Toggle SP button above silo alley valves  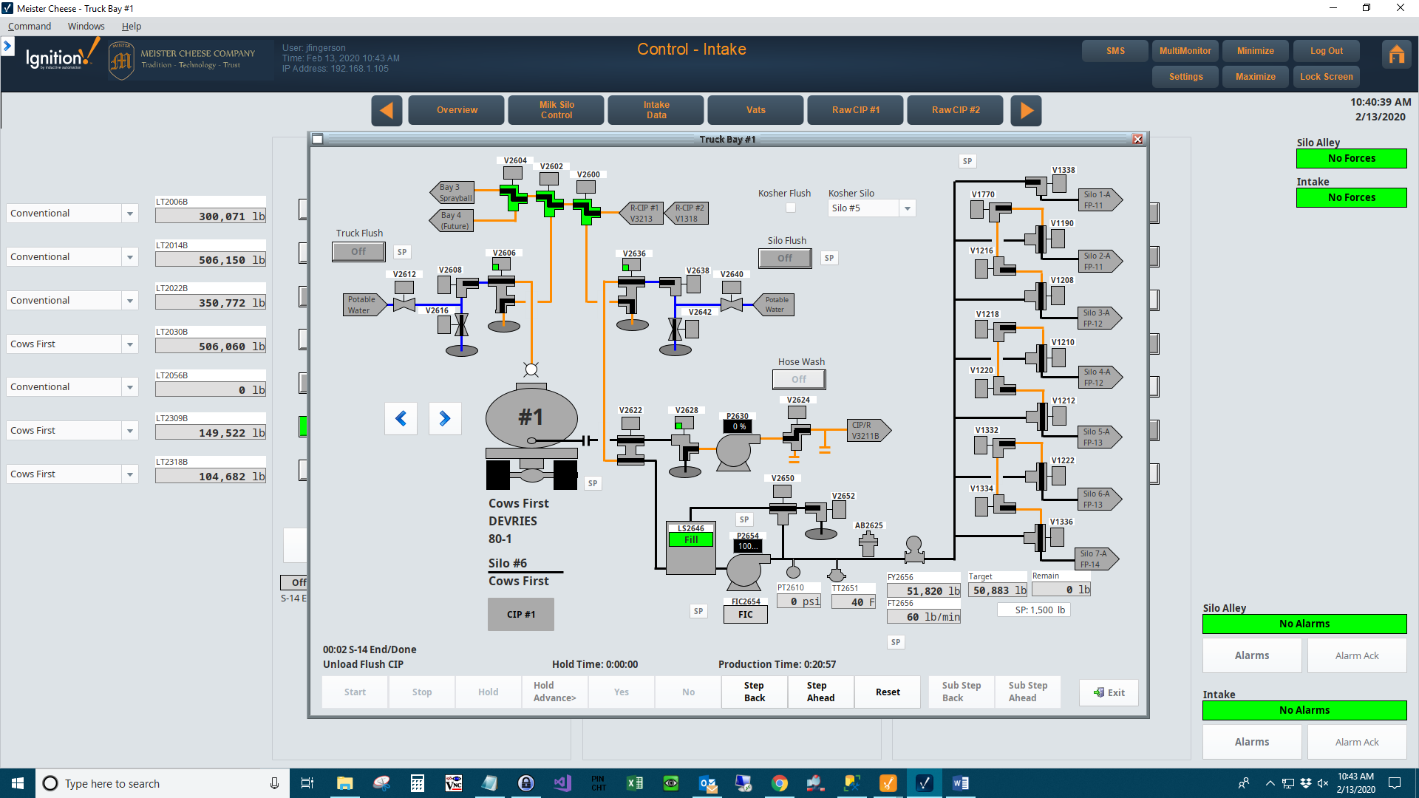[967, 161]
